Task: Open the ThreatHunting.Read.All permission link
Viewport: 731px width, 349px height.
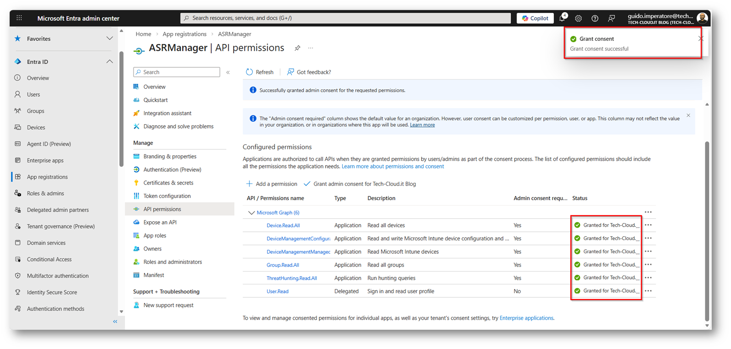Action: click(291, 278)
